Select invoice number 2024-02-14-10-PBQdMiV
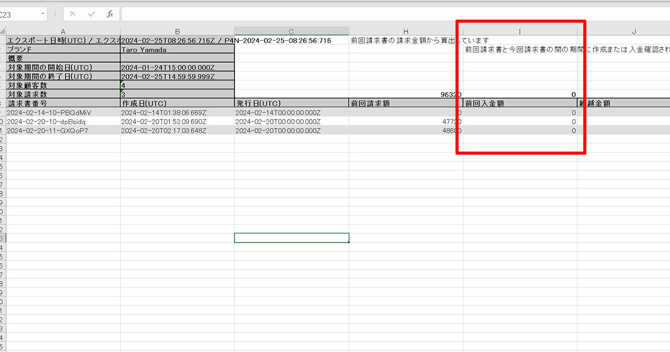This screenshot has height=352, width=670. 63,112
